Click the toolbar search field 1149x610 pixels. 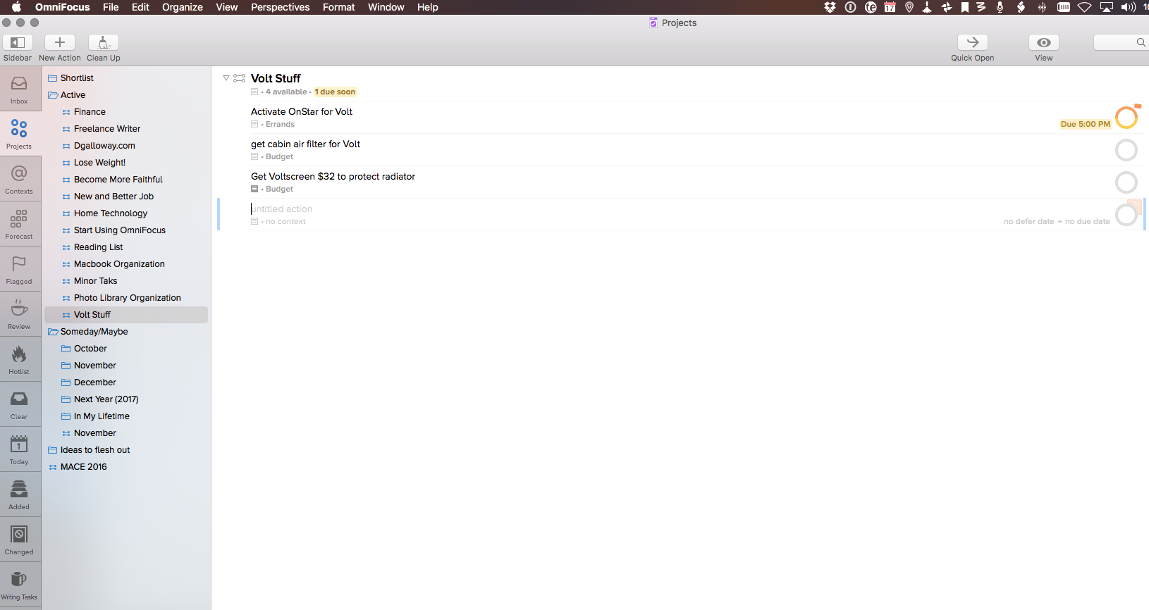coord(1121,42)
